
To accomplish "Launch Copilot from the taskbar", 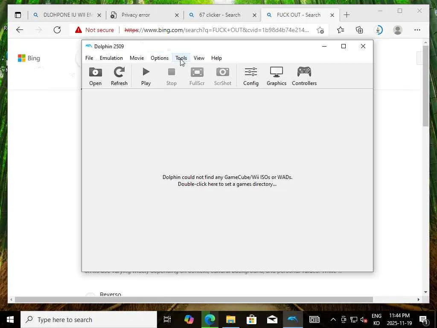I will click(x=189, y=319).
